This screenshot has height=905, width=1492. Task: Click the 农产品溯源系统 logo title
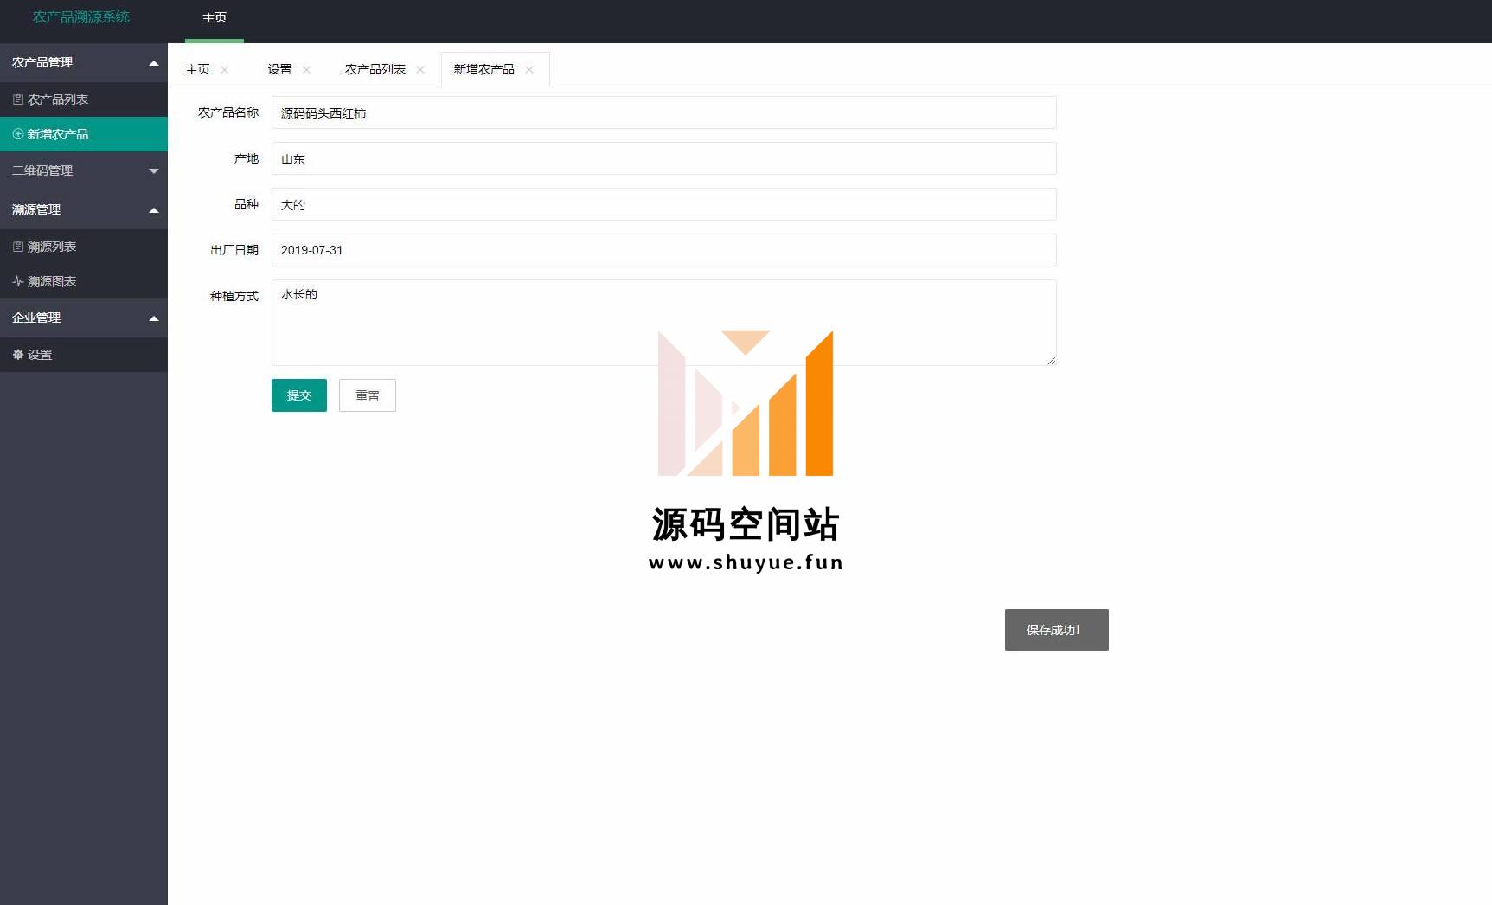point(81,17)
